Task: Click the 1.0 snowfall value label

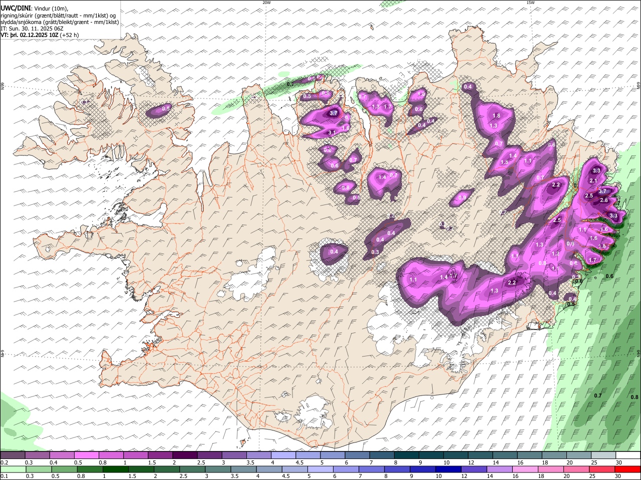Action: 421,93
